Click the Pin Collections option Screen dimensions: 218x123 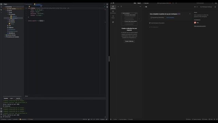coord(154,27)
